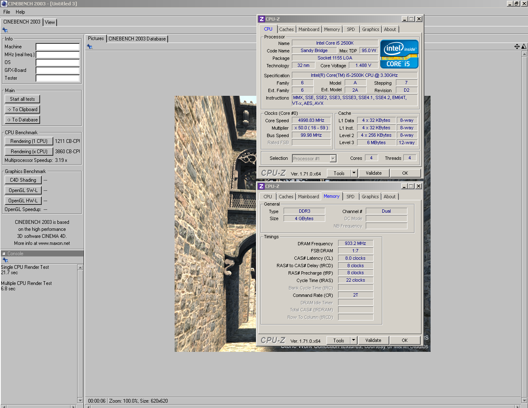Open the Caches tab in upper CPU-Z window
This screenshot has height=408, width=528.
286,29
